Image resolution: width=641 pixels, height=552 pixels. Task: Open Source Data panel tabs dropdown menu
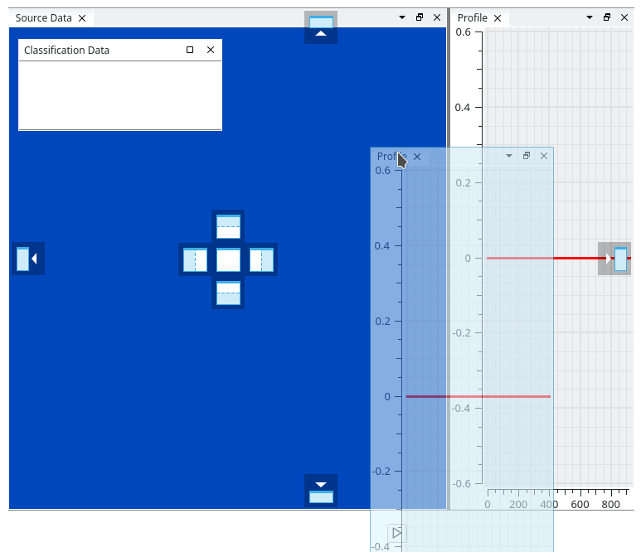tap(402, 17)
